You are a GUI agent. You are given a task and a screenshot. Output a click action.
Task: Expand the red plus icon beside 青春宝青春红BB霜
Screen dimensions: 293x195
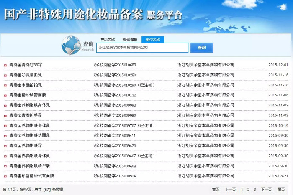click(5, 65)
